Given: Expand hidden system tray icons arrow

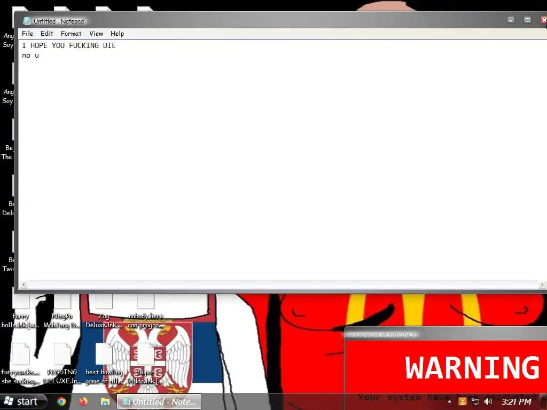Looking at the screenshot, I should pyautogui.click(x=449, y=401).
